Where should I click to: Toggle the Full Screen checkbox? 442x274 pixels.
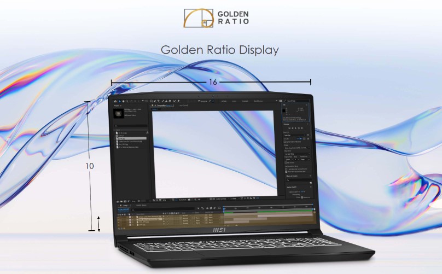286,162
